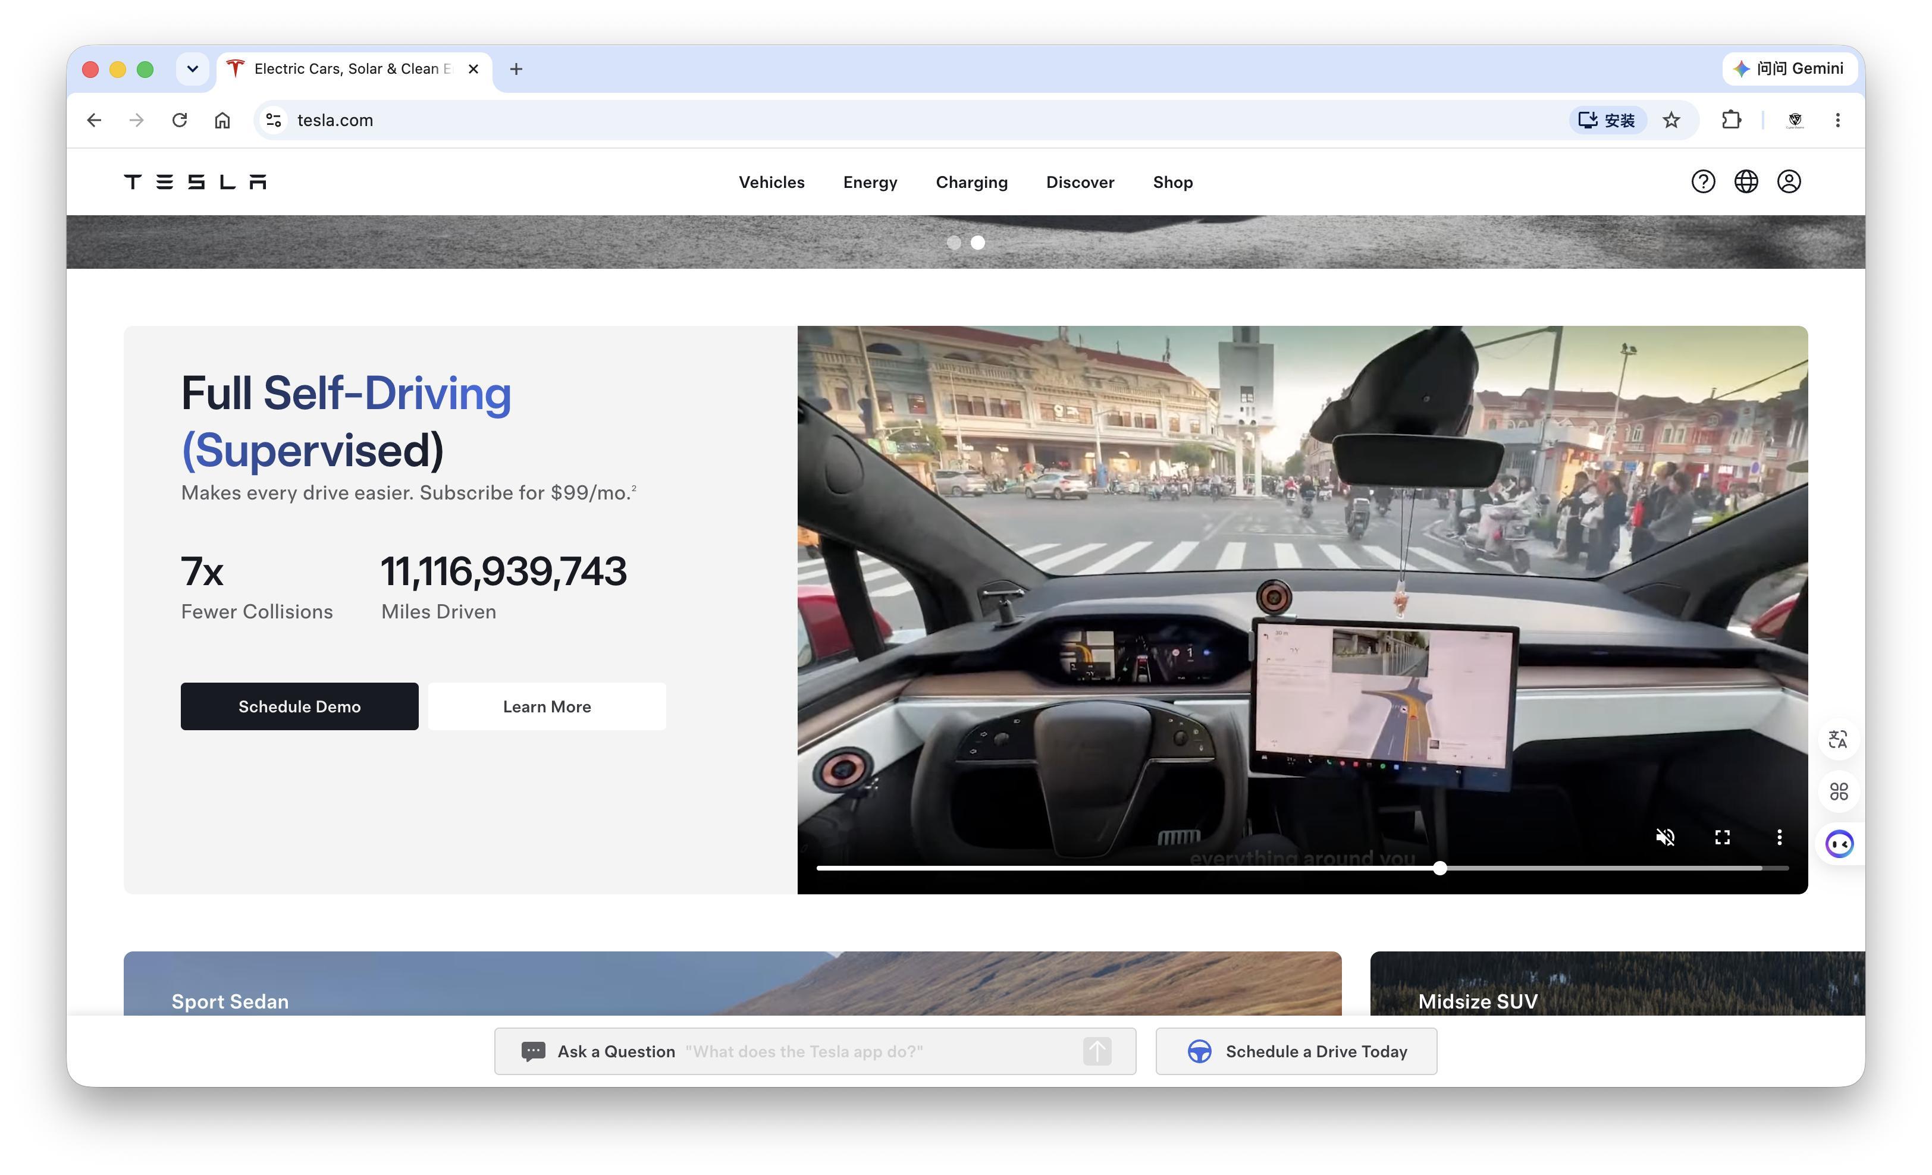Image resolution: width=1932 pixels, height=1175 pixels.
Task: Open the video's three-dot options menu
Action: (x=1779, y=838)
